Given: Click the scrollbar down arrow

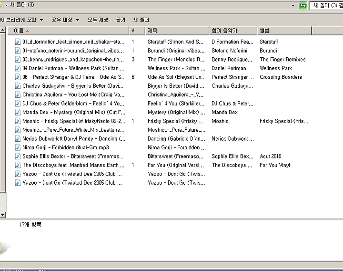Looking at the screenshot, I should coord(3,215).
